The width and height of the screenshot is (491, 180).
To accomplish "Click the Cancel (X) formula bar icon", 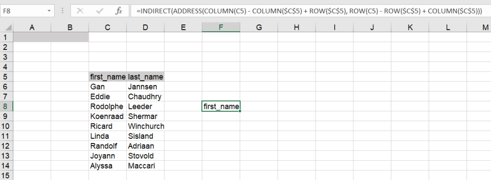I will click(80, 11).
